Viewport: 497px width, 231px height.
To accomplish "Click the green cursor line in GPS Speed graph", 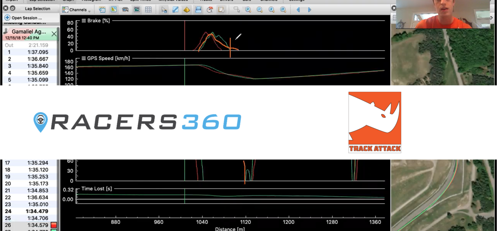I will 185,72.
